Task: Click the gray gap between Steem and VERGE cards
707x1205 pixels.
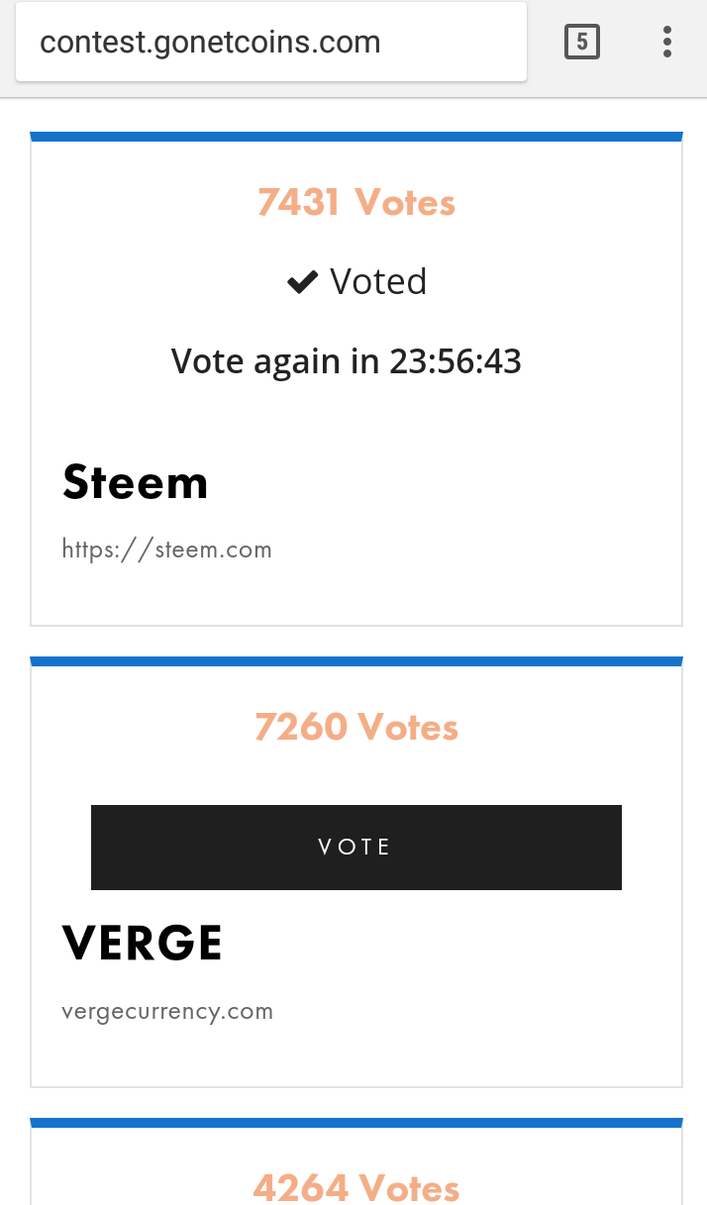Action: coord(356,642)
